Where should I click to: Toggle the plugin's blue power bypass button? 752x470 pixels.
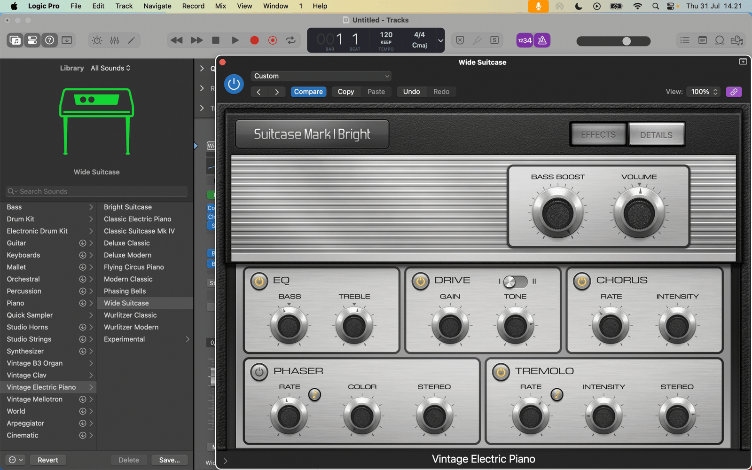(234, 84)
